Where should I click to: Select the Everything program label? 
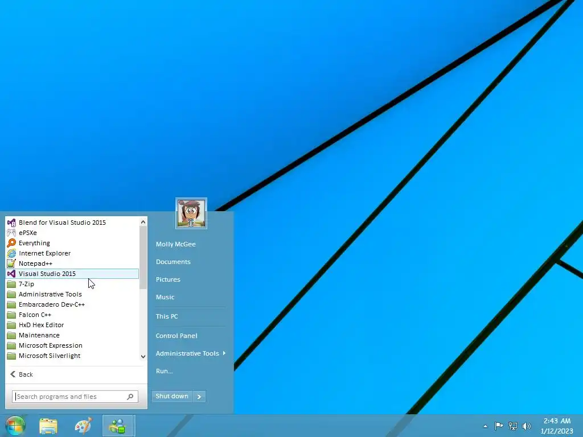click(34, 243)
